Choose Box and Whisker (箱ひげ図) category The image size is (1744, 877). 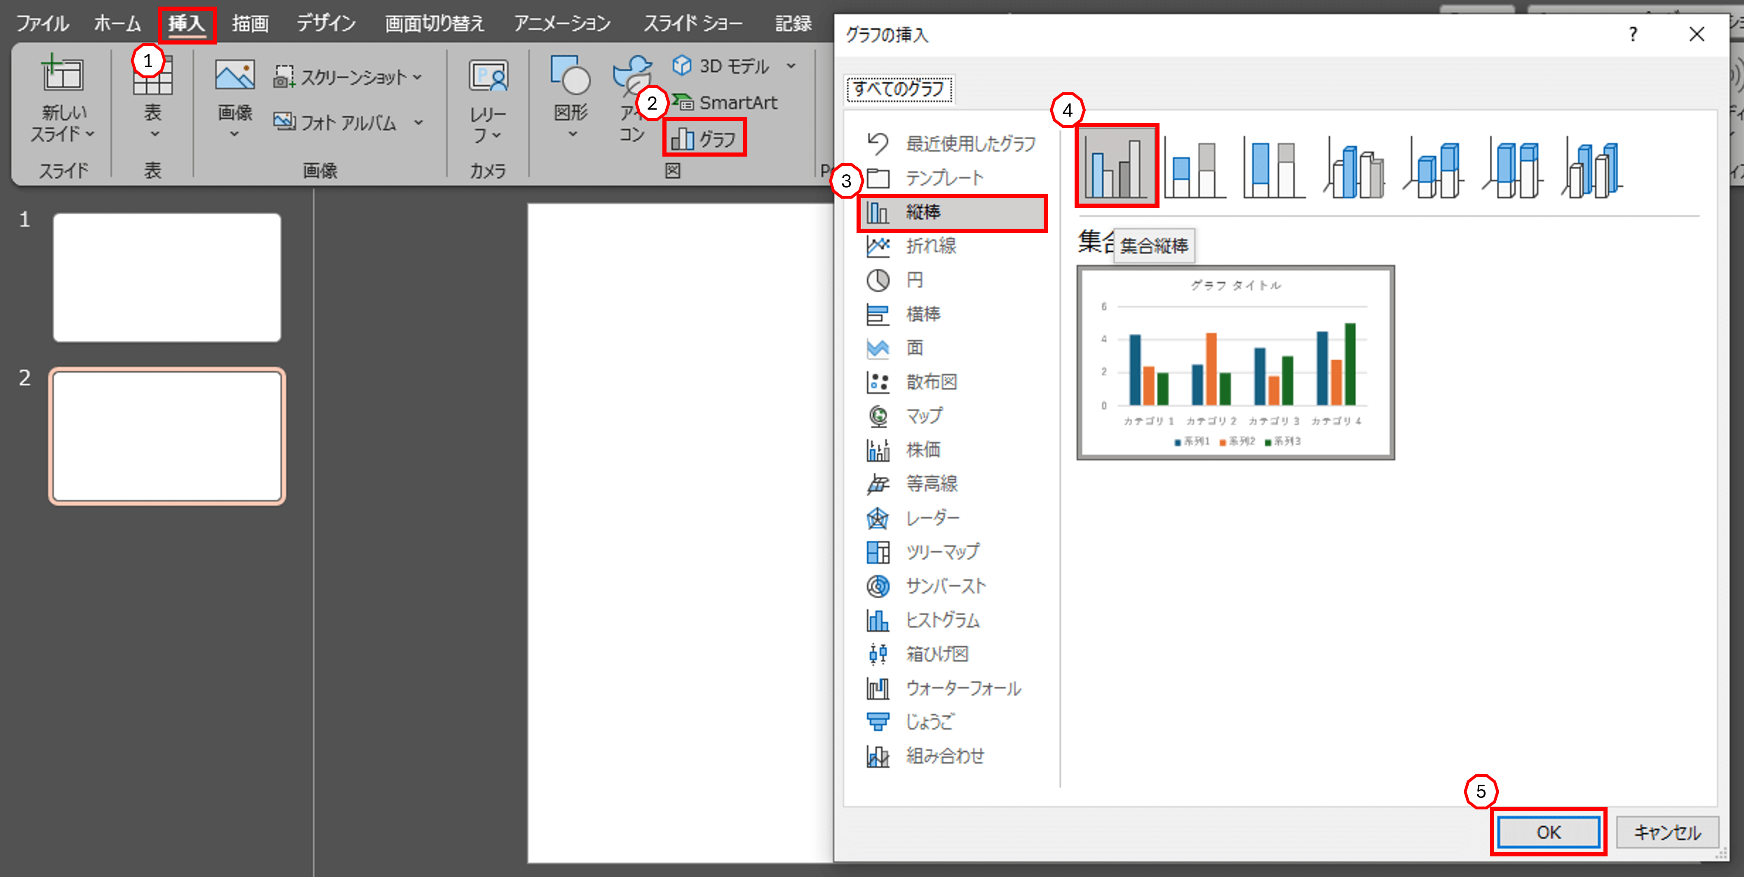tap(952, 654)
